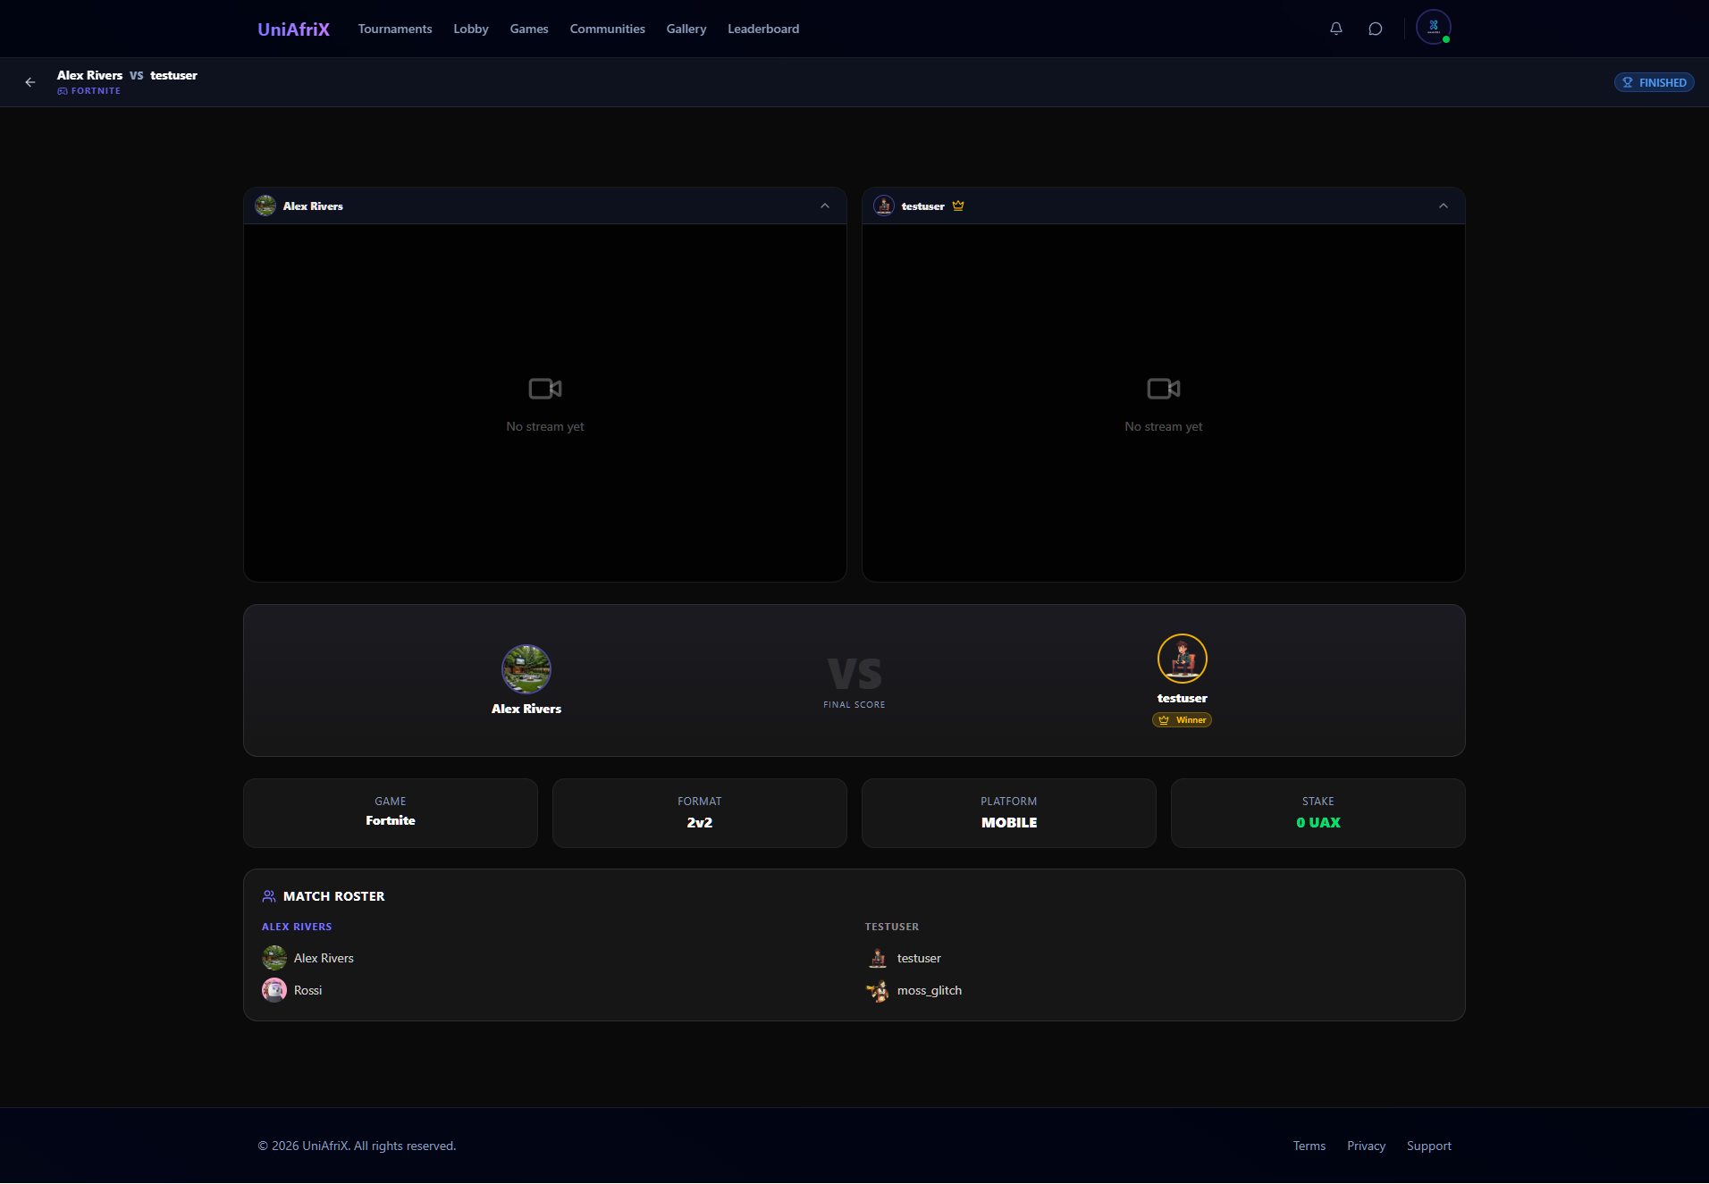Open the Communities page
Image resolution: width=1709 pixels, height=1184 pixels.
point(608,29)
